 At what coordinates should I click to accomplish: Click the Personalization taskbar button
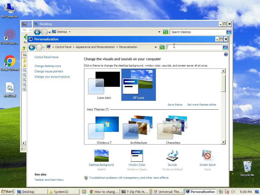pyautogui.click(x=200, y=192)
